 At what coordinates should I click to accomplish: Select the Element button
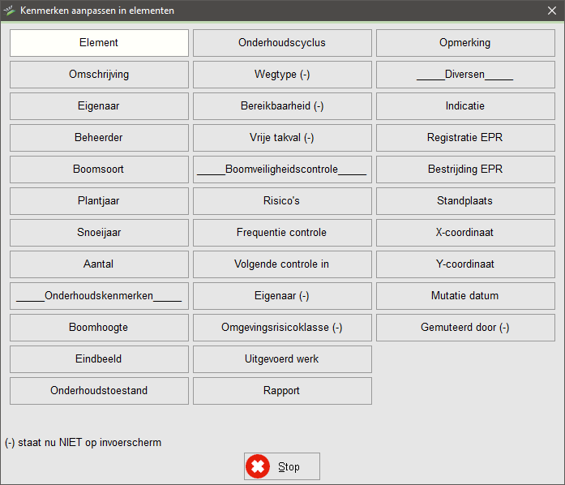(x=99, y=43)
